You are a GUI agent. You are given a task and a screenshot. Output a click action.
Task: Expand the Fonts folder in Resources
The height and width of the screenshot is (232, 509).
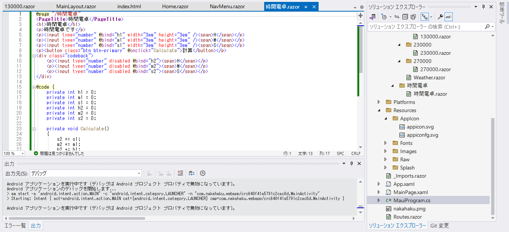coord(386,143)
